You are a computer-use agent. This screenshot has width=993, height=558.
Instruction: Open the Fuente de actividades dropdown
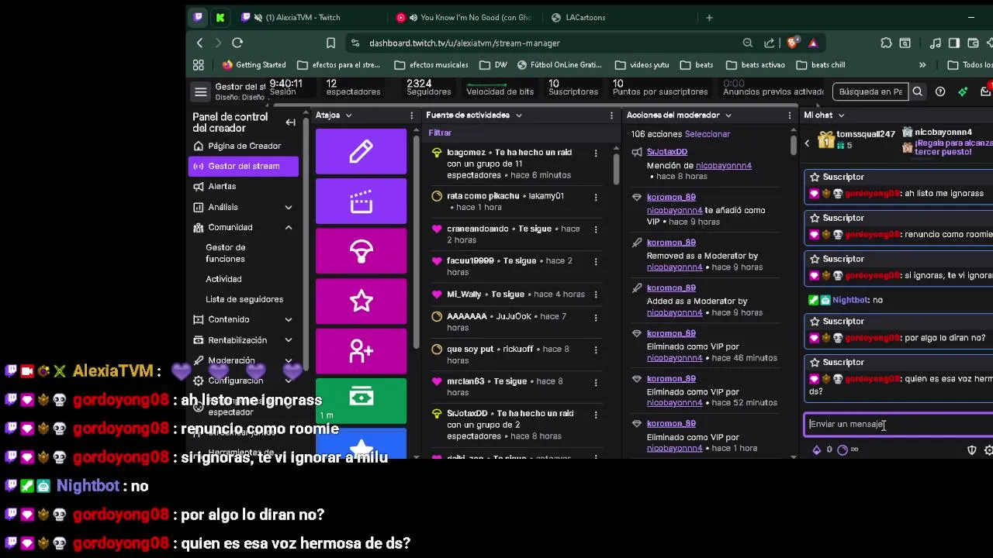point(518,115)
